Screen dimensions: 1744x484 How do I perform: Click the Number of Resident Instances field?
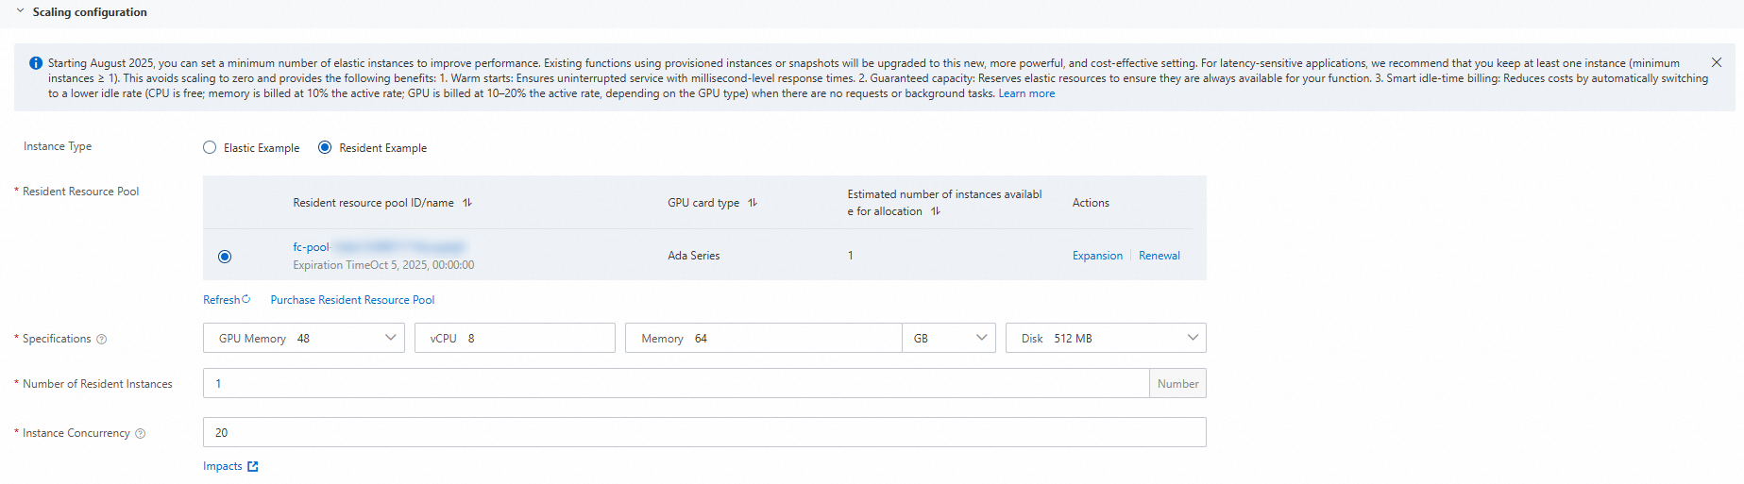pyautogui.click(x=675, y=383)
